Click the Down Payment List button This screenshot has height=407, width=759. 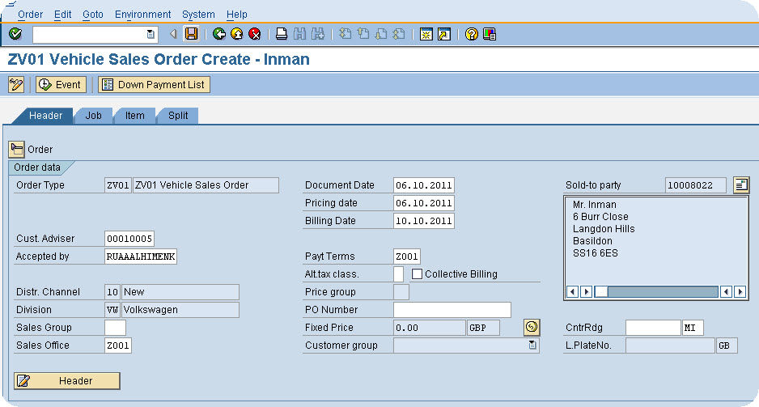point(155,85)
